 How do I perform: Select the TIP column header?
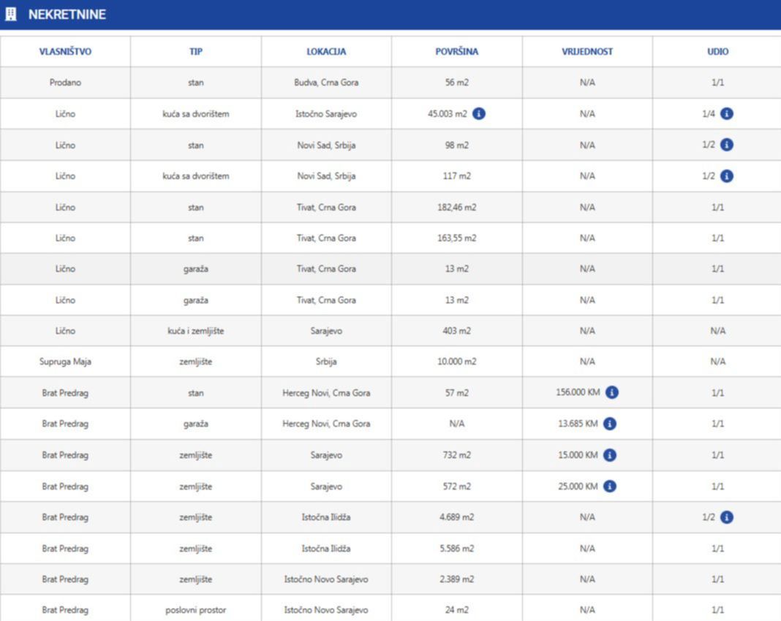(195, 52)
